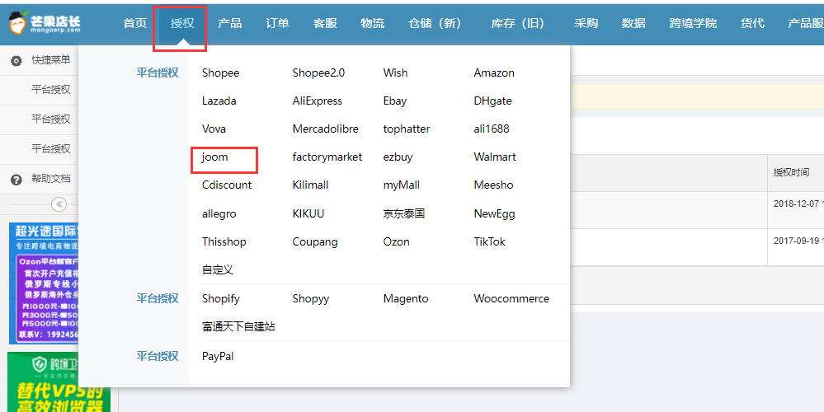Image resolution: width=824 pixels, height=412 pixels.
Task: Select allegro platform authorization
Action: coord(219,213)
